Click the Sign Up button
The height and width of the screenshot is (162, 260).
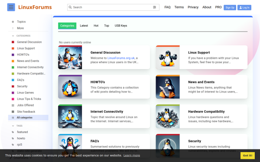click(x=230, y=7)
